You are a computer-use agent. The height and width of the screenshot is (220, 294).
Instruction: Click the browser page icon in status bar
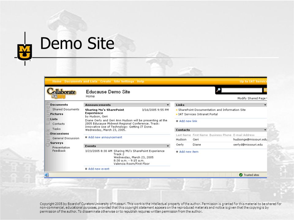(47, 175)
